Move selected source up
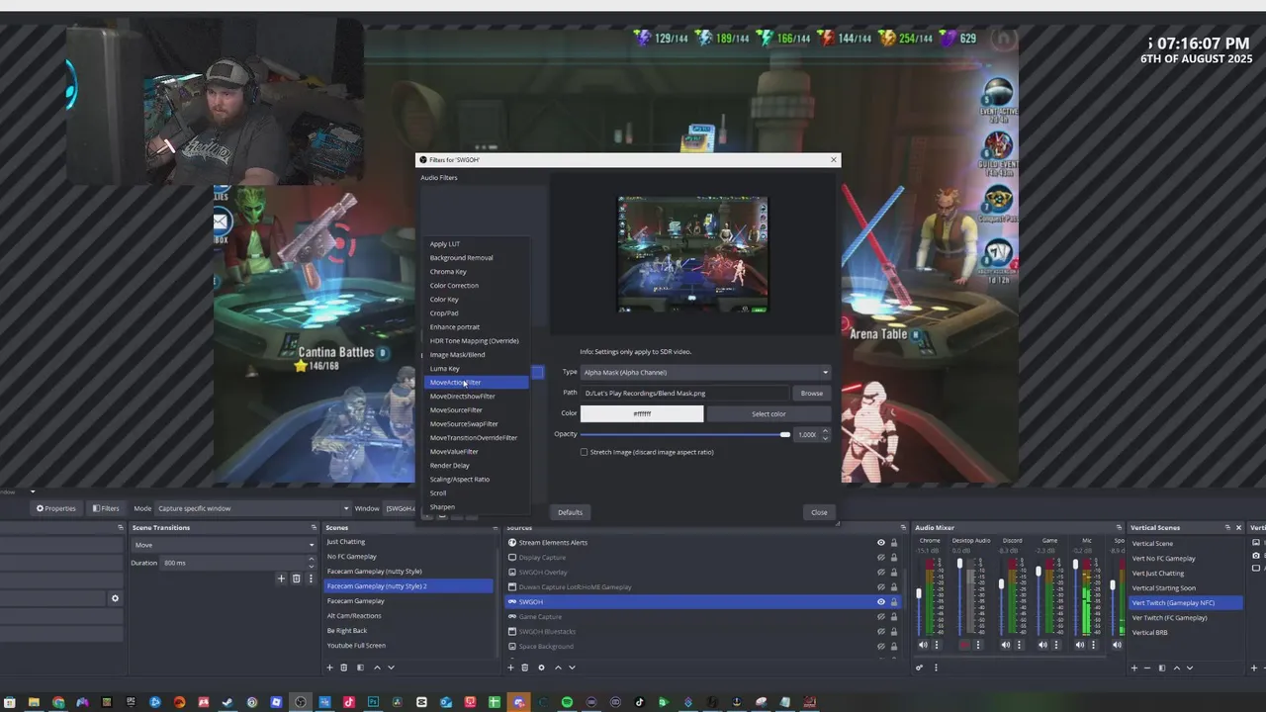 tap(558, 667)
